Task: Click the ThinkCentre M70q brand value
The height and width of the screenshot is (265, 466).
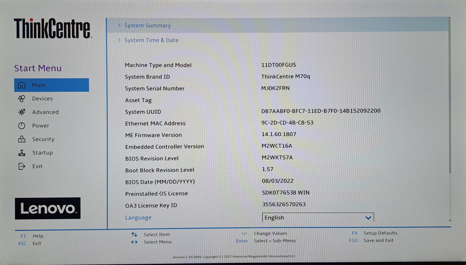Action: coord(286,76)
